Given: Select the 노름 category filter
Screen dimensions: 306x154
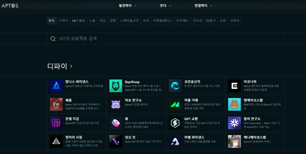Looking at the screenshot, I should coord(92,21).
